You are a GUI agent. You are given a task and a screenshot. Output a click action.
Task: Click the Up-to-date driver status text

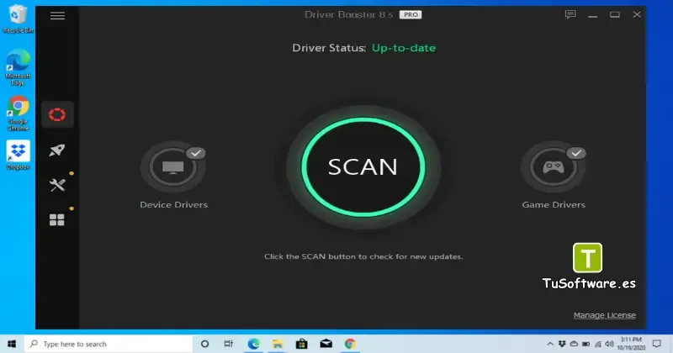pos(404,48)
